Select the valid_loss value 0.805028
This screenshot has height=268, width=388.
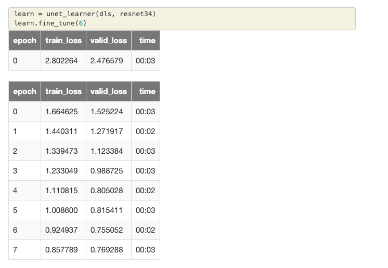[107, 191]
